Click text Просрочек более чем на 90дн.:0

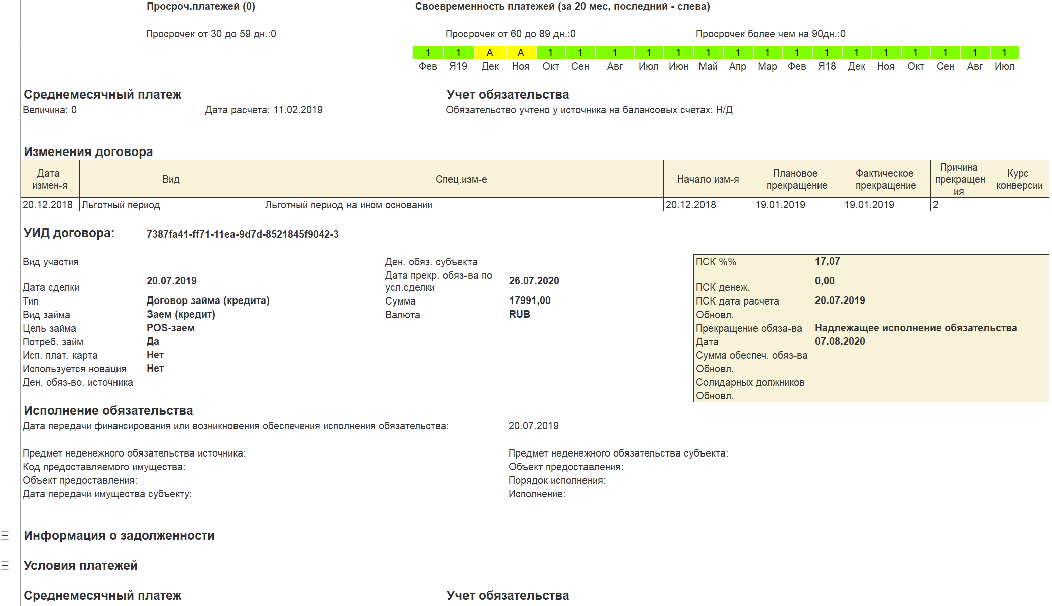coord(770,34)
